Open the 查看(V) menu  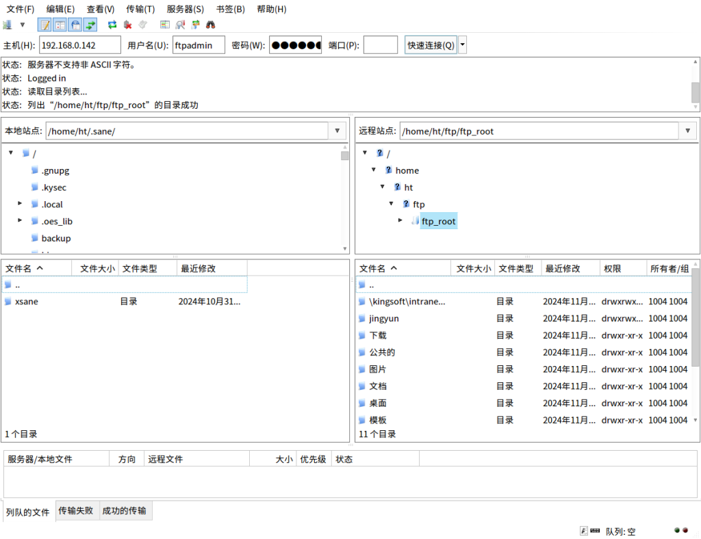point(101,9)
